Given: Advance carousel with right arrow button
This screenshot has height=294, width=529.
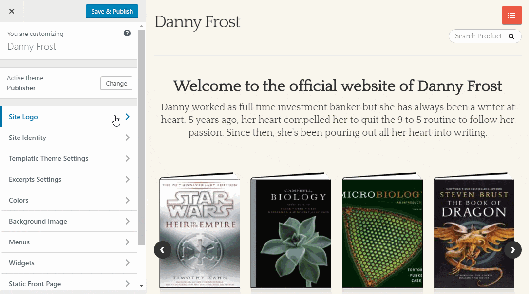Looking at the screenshot, I should pyautogui.click(x=513, y=250).
